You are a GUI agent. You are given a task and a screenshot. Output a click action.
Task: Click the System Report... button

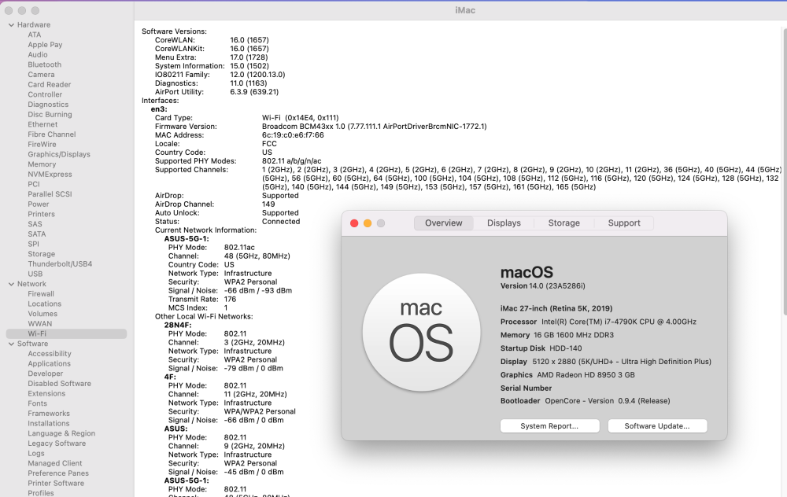click(x=549, y=425)
